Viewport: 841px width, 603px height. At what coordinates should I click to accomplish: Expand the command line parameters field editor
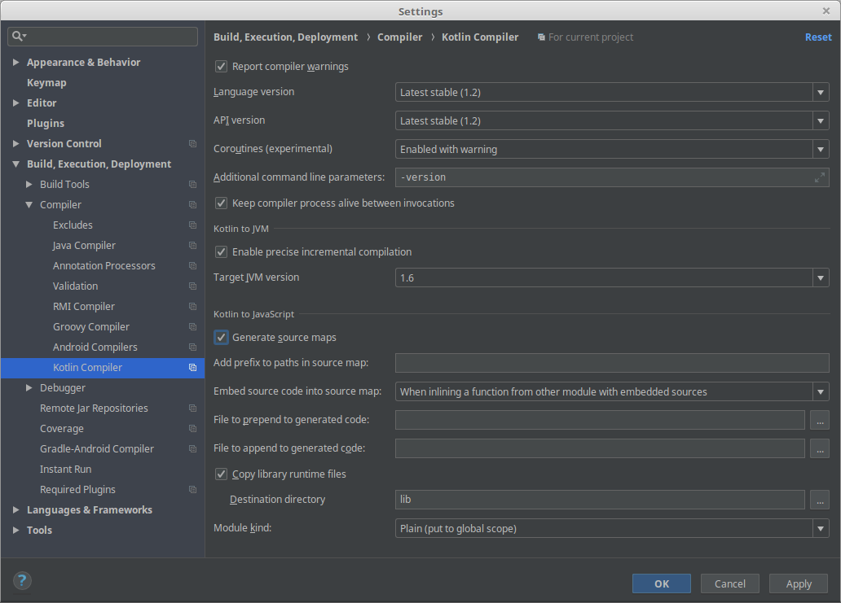(x=820, y=177)
